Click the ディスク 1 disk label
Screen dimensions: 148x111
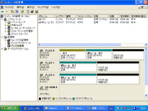click(x=48, y=66)
